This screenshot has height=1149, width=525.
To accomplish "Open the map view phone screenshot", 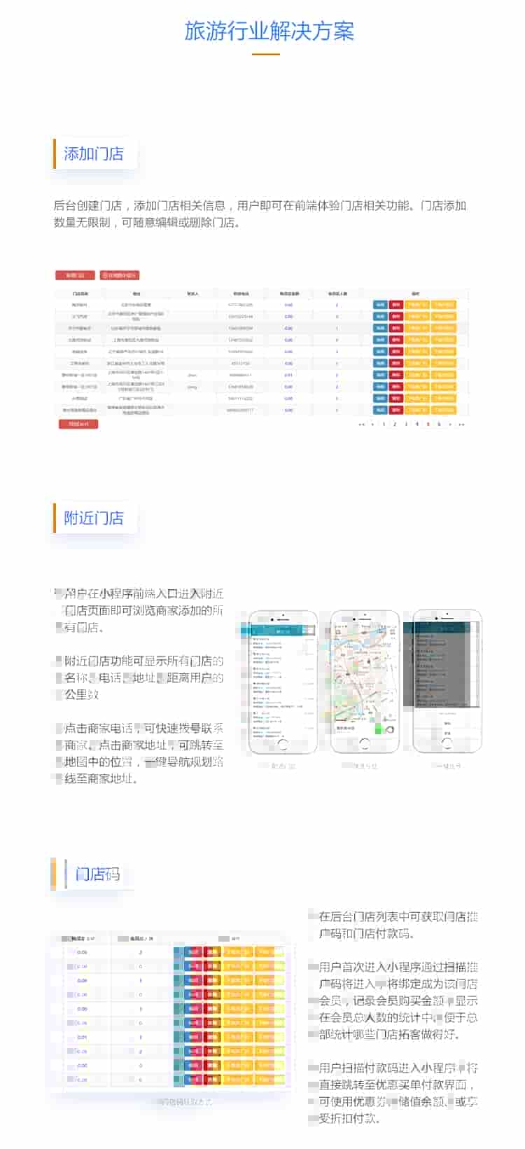I will [x=365, y=682].
